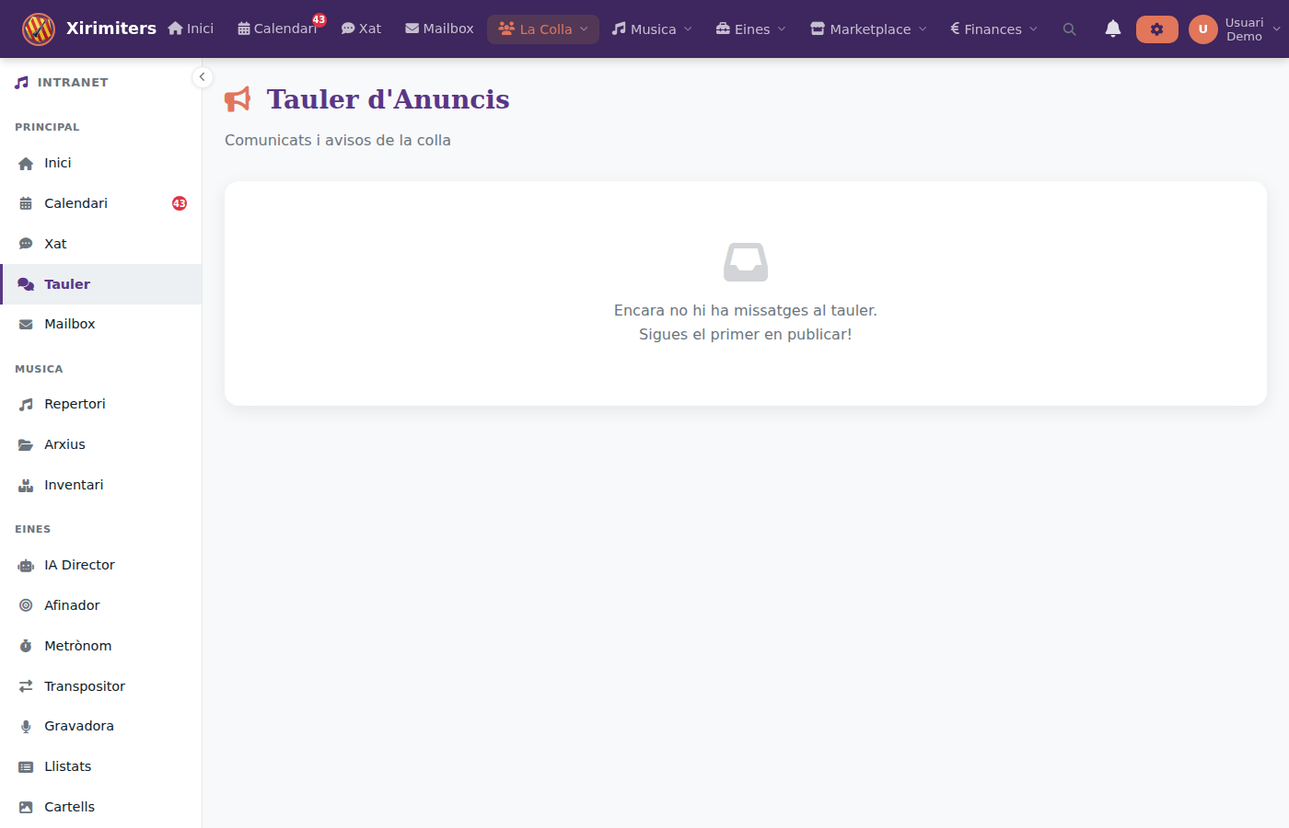
Task: Open Transpositor from the sidebar
Action: click(x=84, y=686)
